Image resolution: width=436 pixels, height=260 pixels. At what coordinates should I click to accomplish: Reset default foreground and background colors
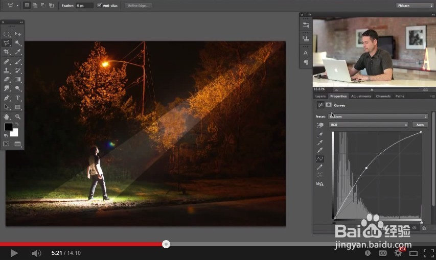(6, 135)
